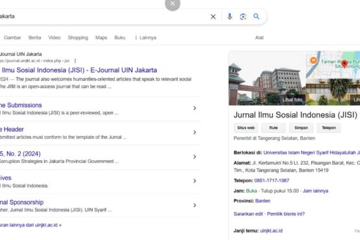The height and width of the screenshot is (240, 360).
Task: Open the uinjkt.ac.id appointment link
Action: 271,230
